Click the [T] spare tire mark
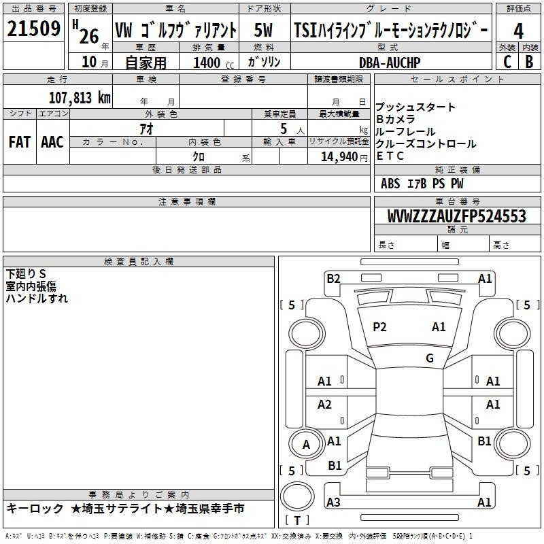 pyautogui.click(x=297, y=521)
